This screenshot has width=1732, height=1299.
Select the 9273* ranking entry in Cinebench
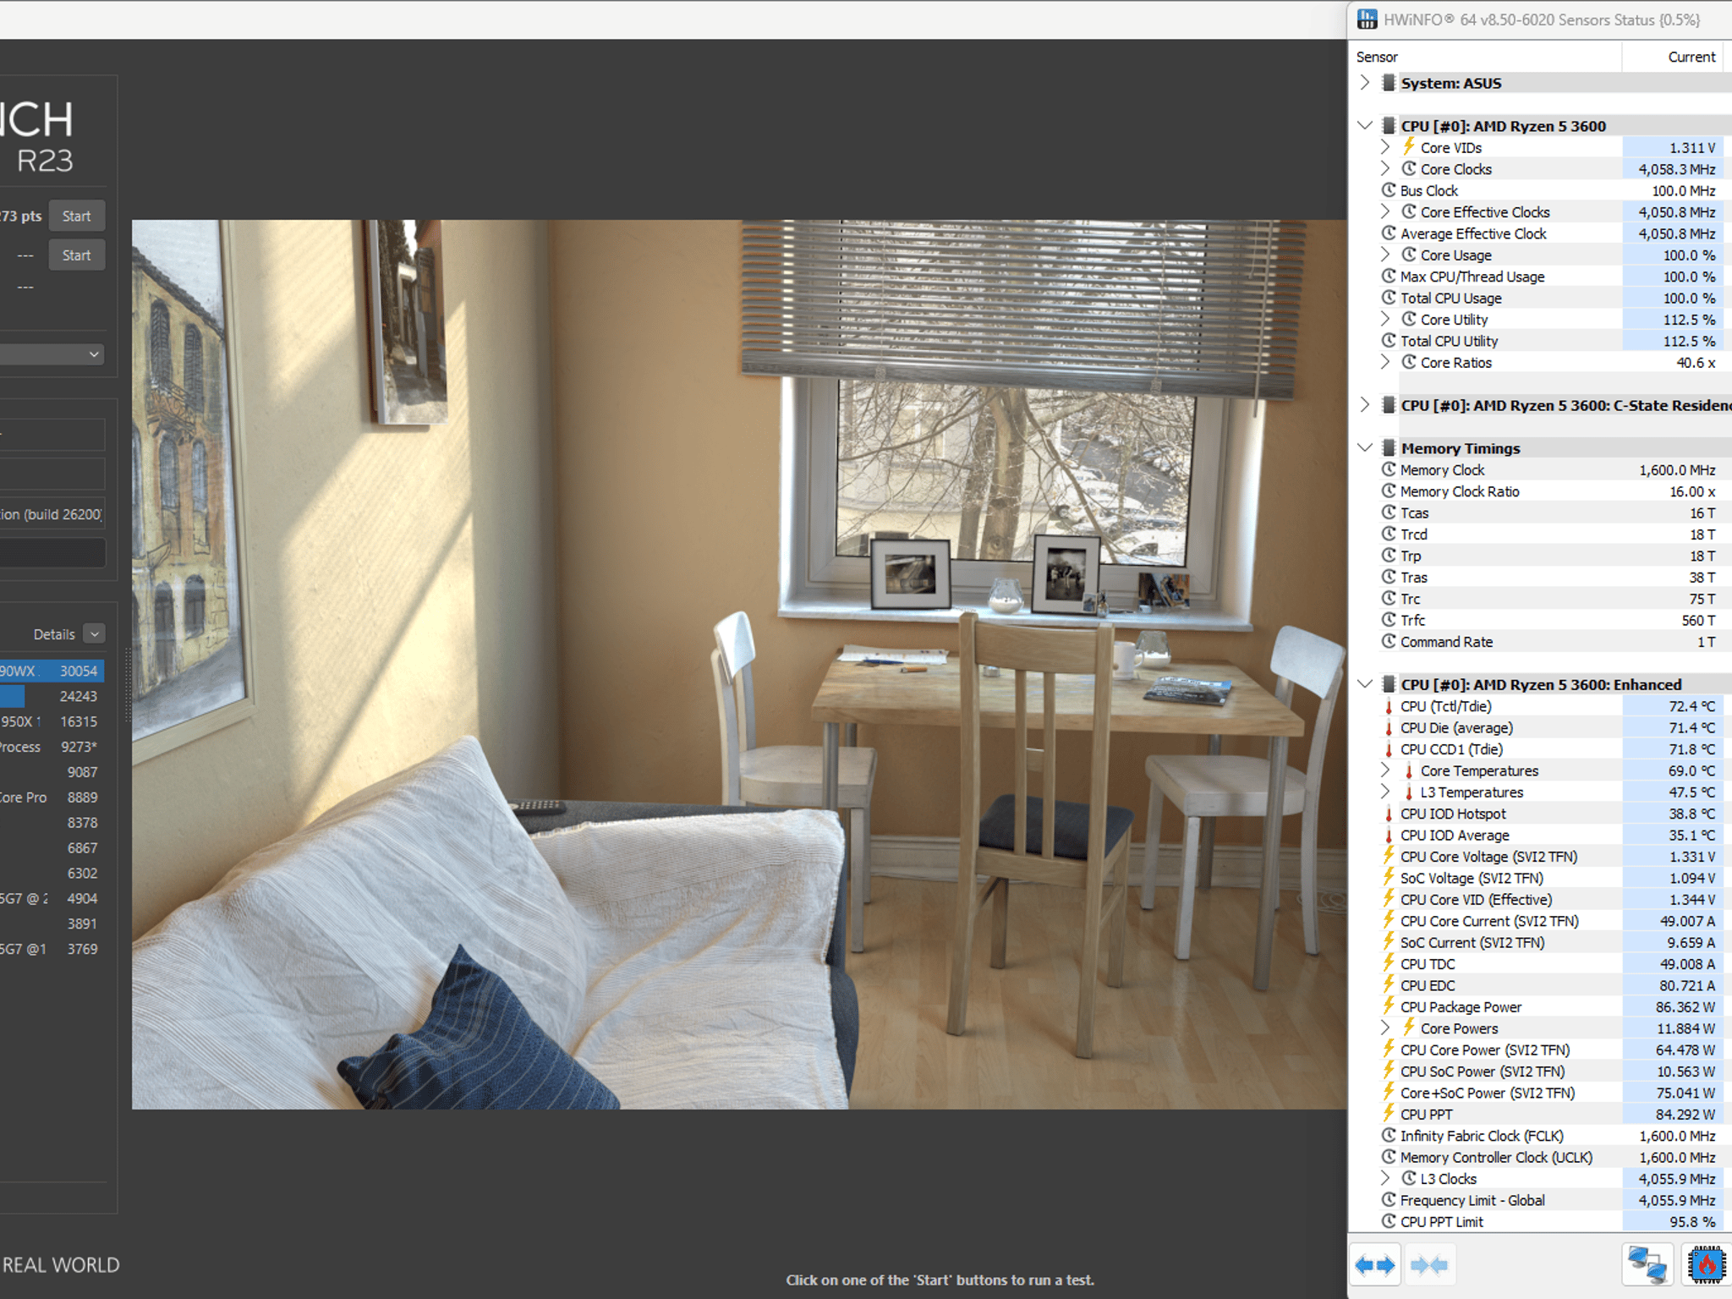tap(52, 747)
